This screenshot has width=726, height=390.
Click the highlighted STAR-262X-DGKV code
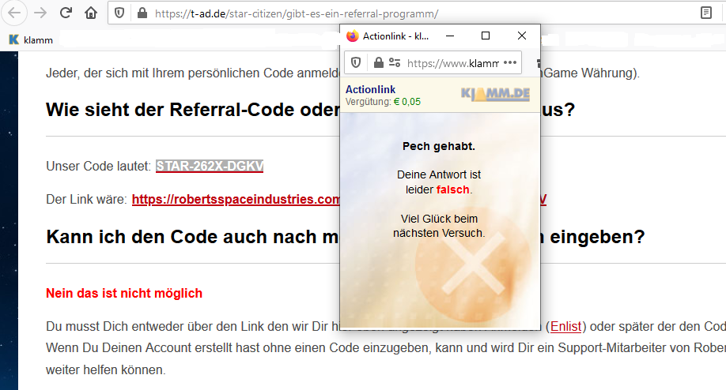210,166
